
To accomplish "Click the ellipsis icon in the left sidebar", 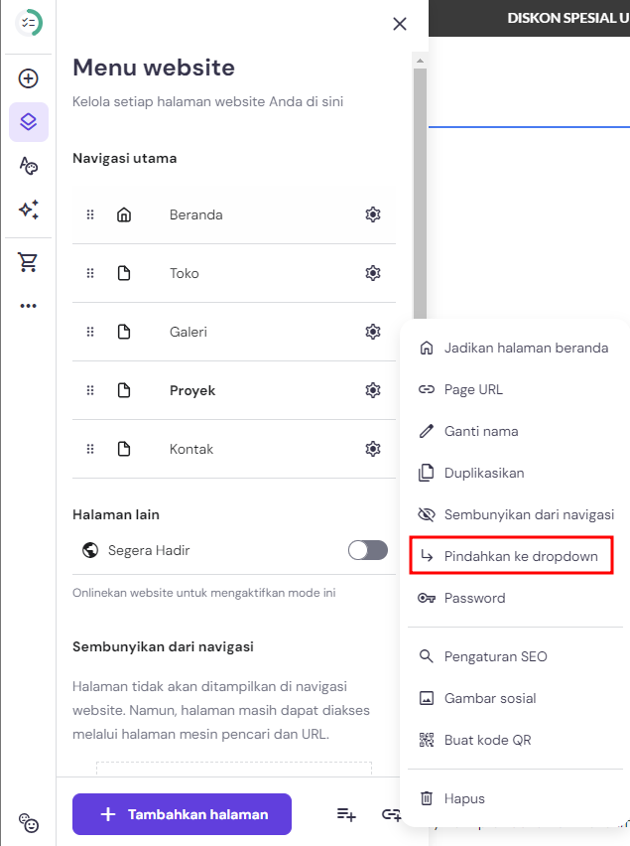I will [x=28, y=305].
